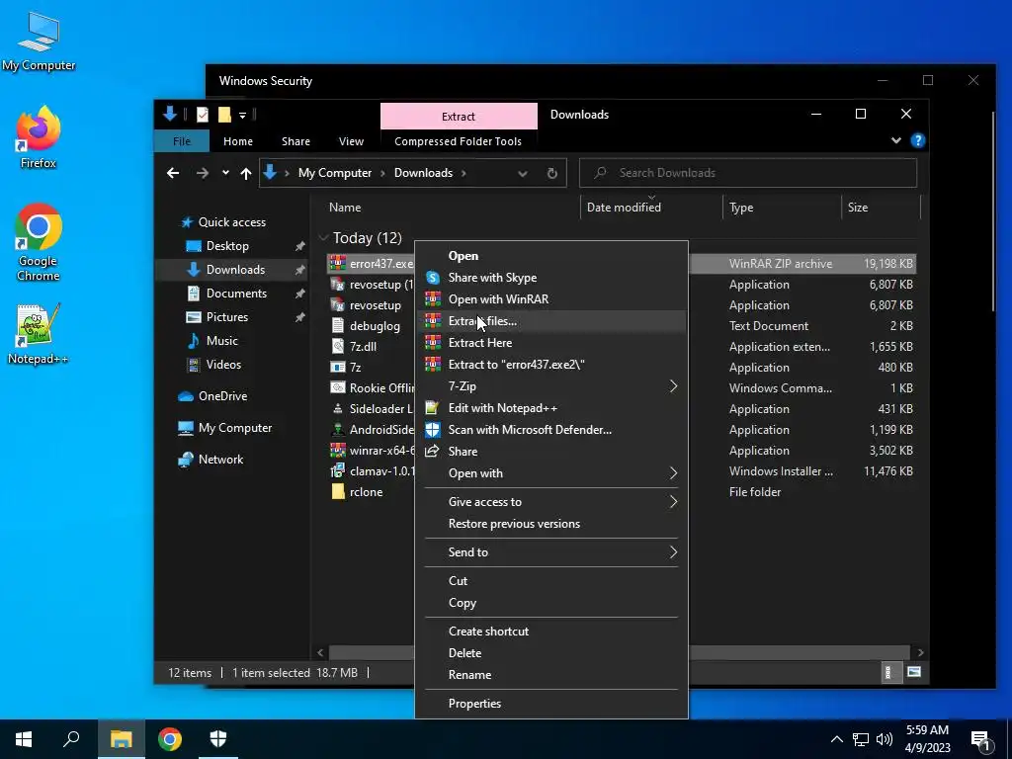This screenshot has height=759, width=1012.
Task: Switch to the Share ribbon tab
Action: (295, 141)
